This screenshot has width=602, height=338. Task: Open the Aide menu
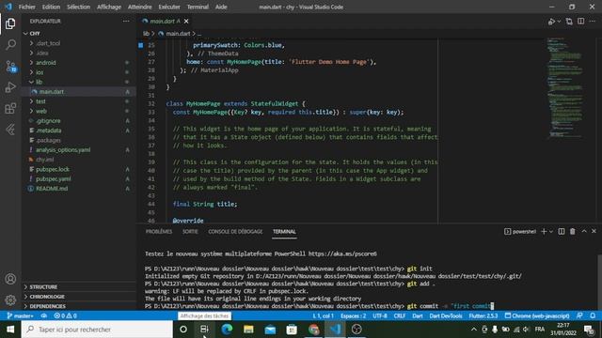tap(221, 7)
